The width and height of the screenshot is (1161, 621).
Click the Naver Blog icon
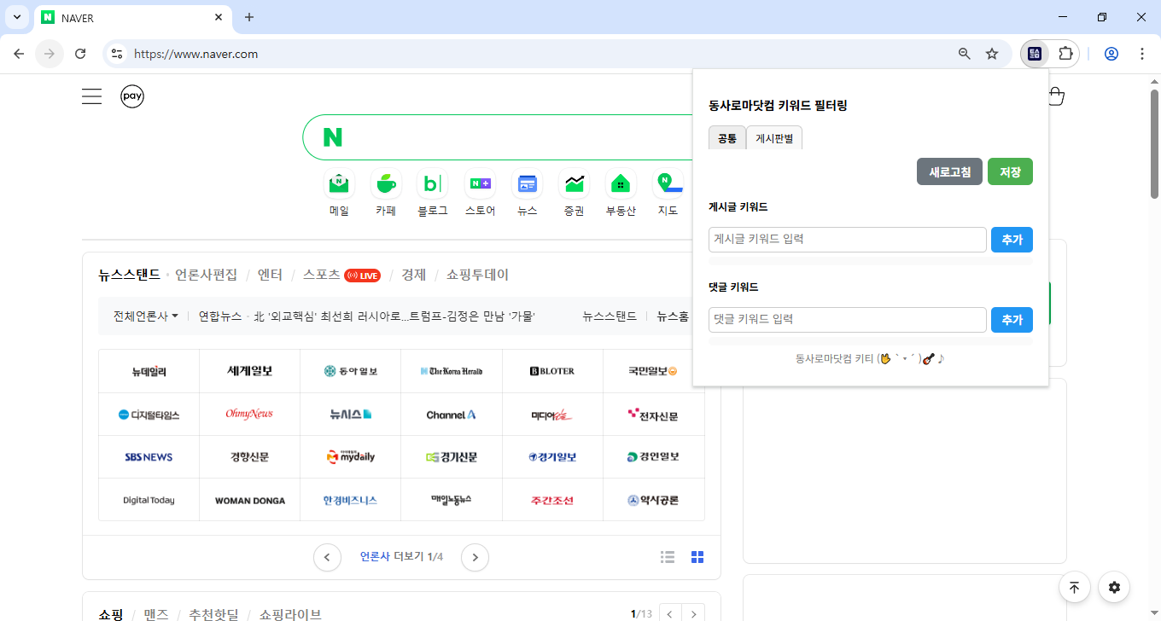point(433,183)
